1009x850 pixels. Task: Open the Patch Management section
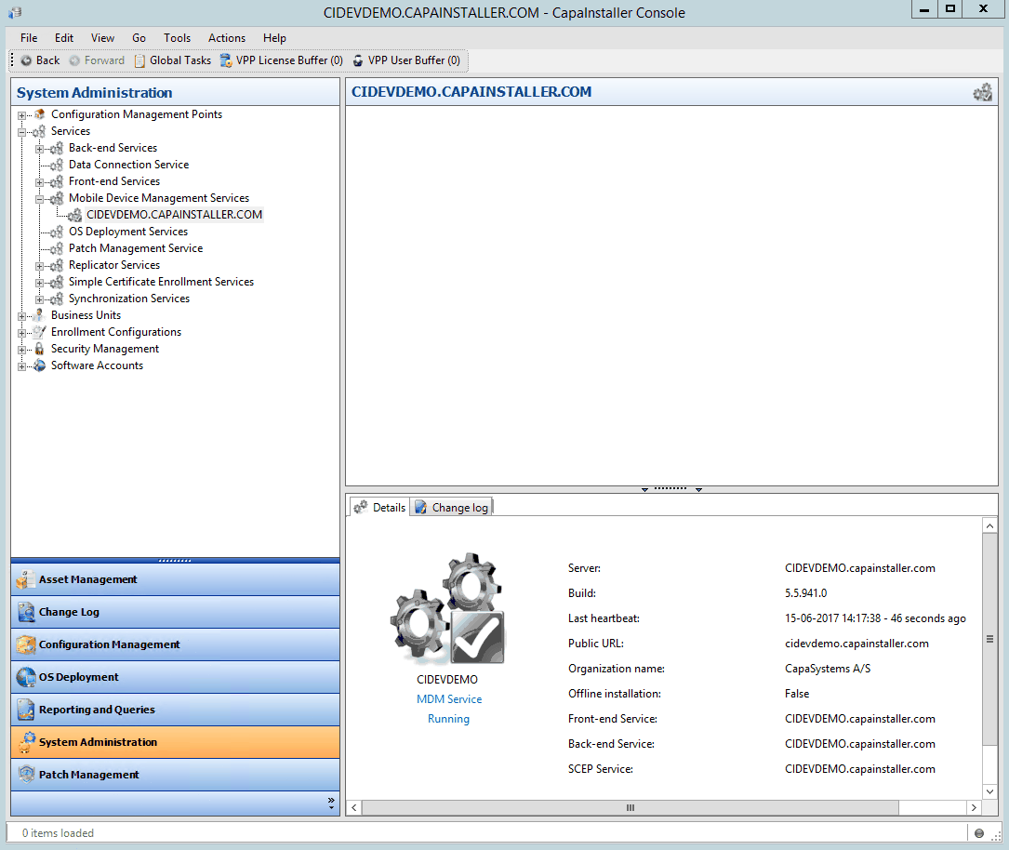point(175,775)
